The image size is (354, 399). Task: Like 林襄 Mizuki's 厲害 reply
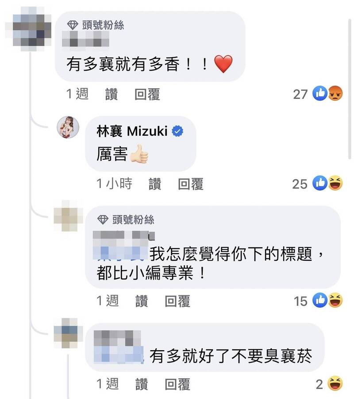tap(155, 184)
